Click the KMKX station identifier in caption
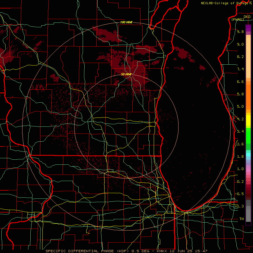 coord(162,251)
